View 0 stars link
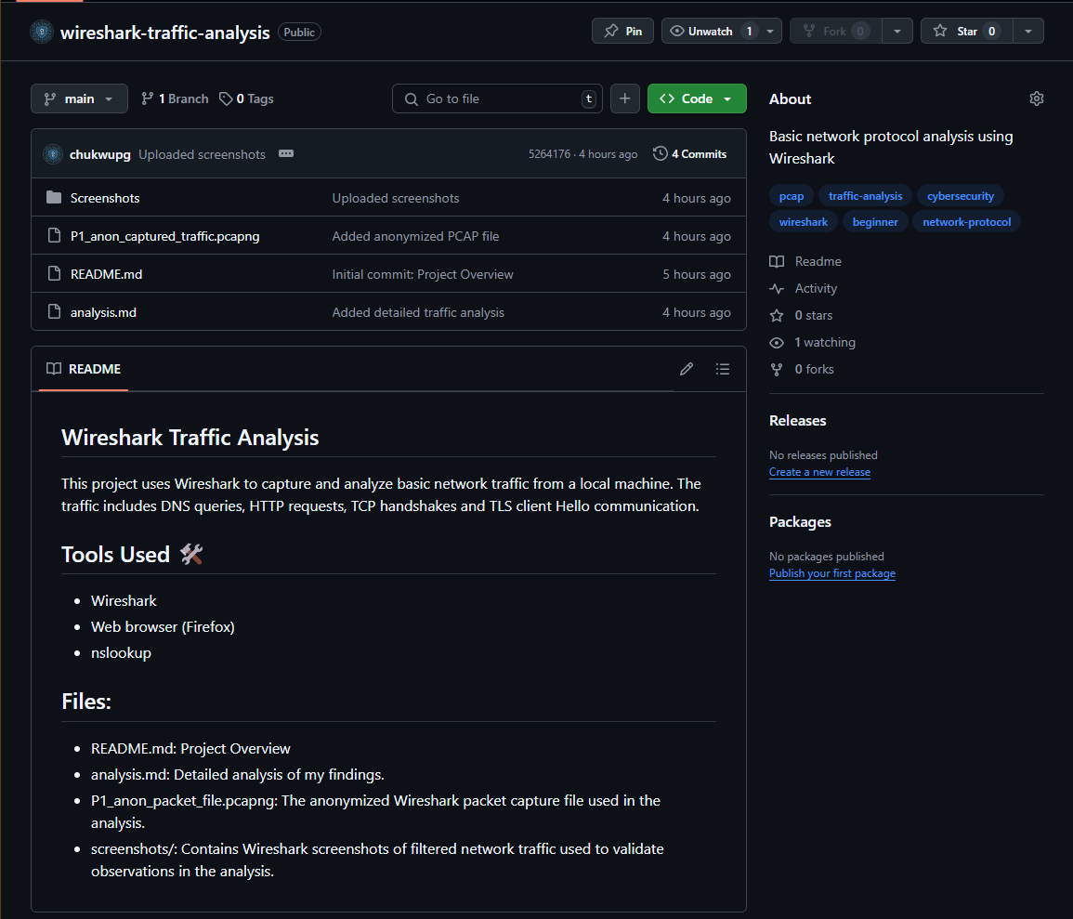 coord(813,315)
